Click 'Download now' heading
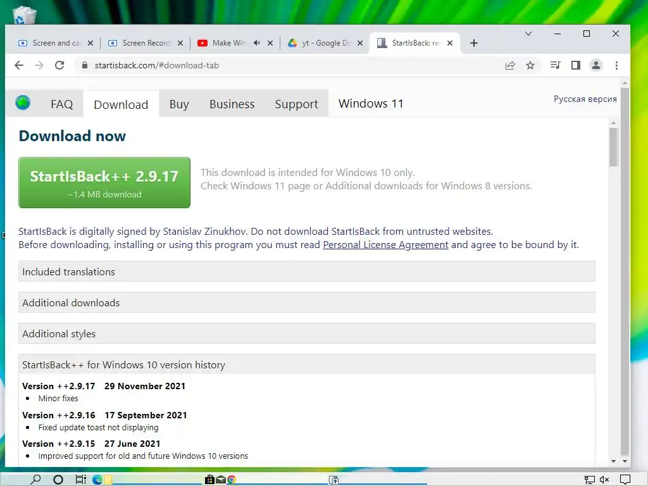 click(72, 136)
